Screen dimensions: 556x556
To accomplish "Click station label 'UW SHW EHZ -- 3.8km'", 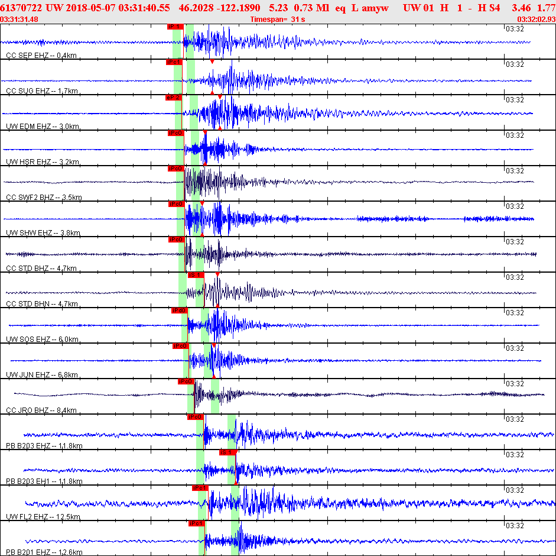I will [43, 233].
